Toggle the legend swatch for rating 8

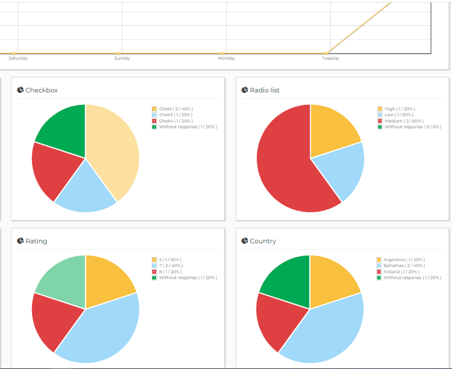[x=154, y=272]
